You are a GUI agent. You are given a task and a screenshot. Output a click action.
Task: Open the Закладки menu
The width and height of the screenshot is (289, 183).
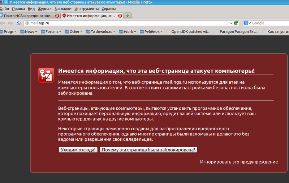tap(63, 9)
